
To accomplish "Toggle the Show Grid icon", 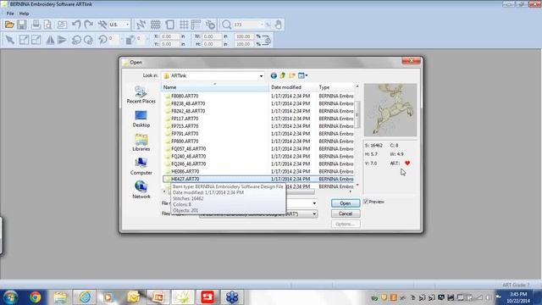I will [x=184, y=25].
